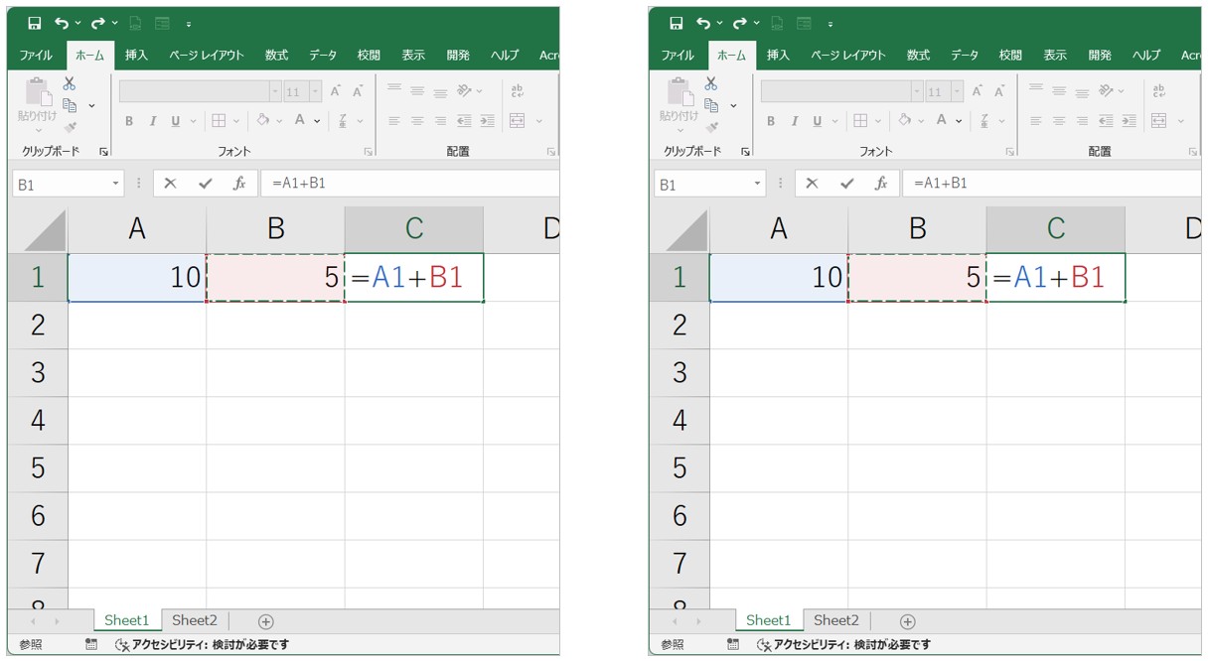Image resolution: width=1209 pixels, height=661 pixels.
Task: Toggle middle align in right window
Action: (x=1059, y=91)
